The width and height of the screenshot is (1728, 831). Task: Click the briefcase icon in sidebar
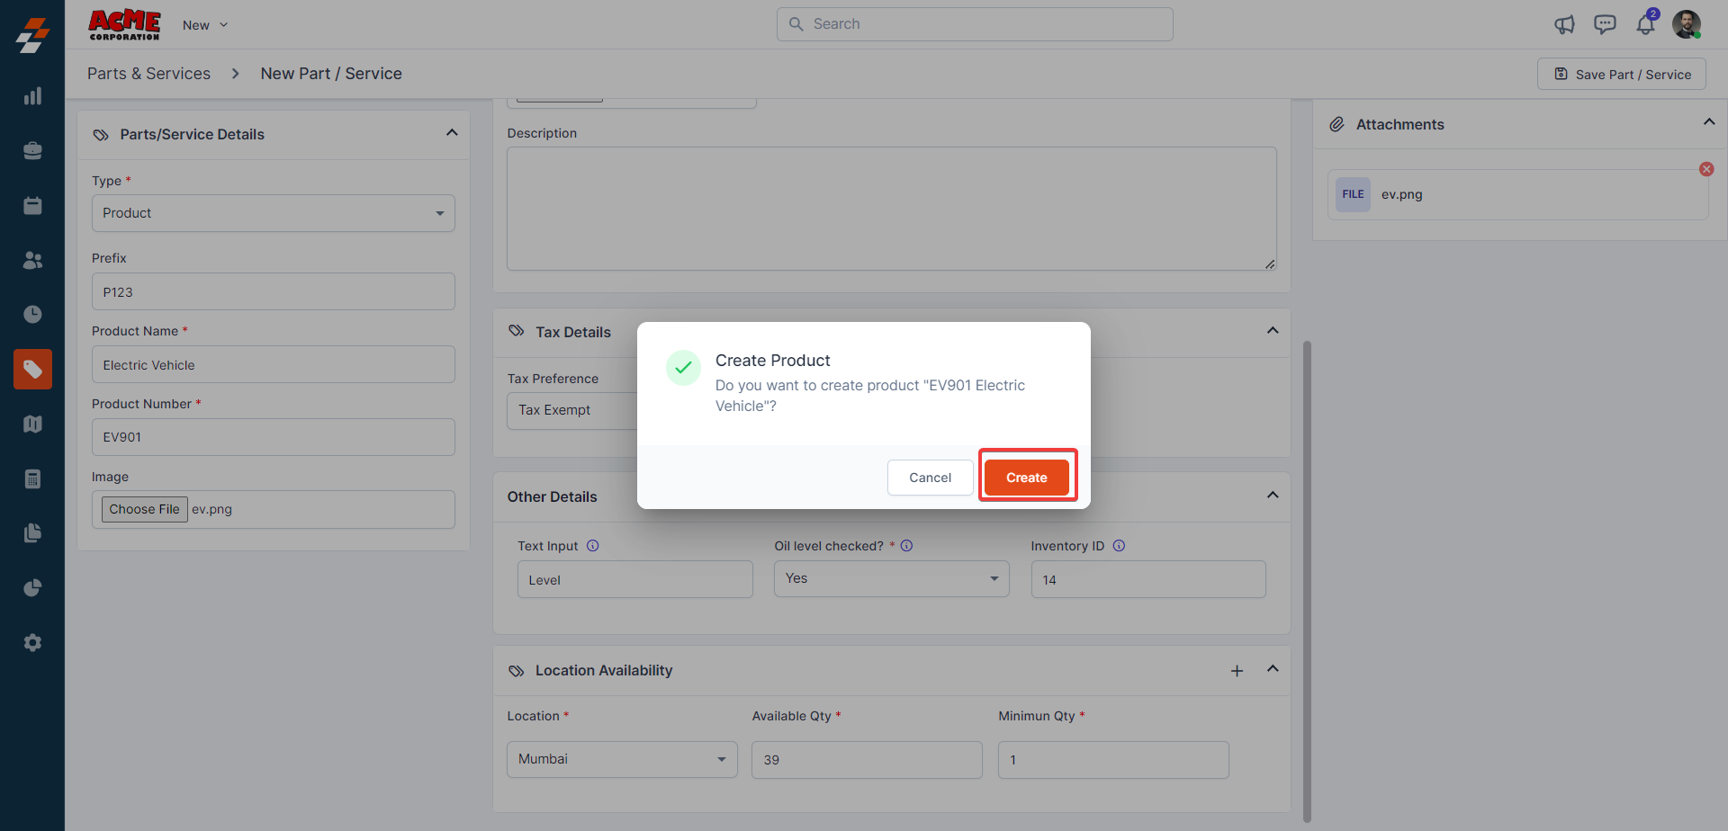point(32,151)
